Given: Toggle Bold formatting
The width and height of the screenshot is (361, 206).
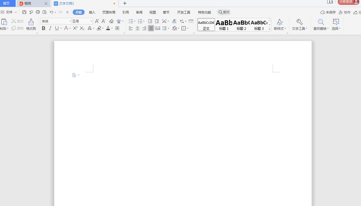Looking at the screenshot, I should 44,28.
